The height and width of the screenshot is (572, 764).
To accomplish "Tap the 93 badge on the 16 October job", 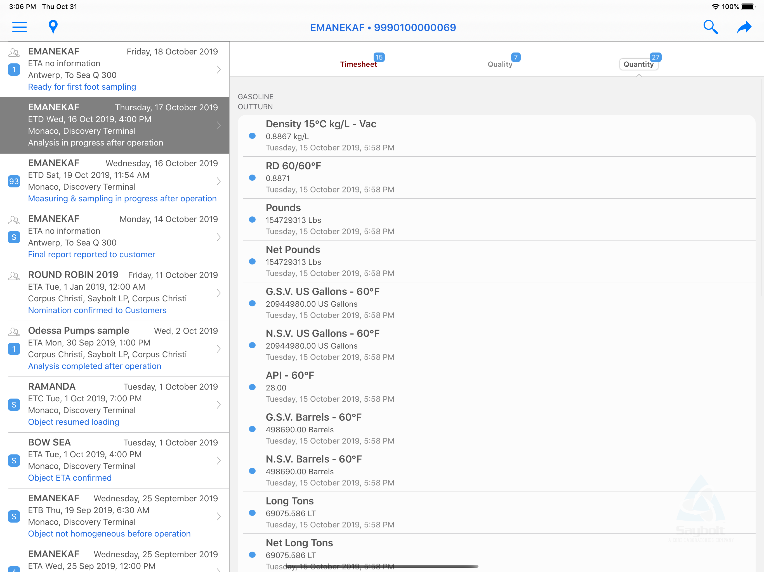I will [x=14, y=181].
